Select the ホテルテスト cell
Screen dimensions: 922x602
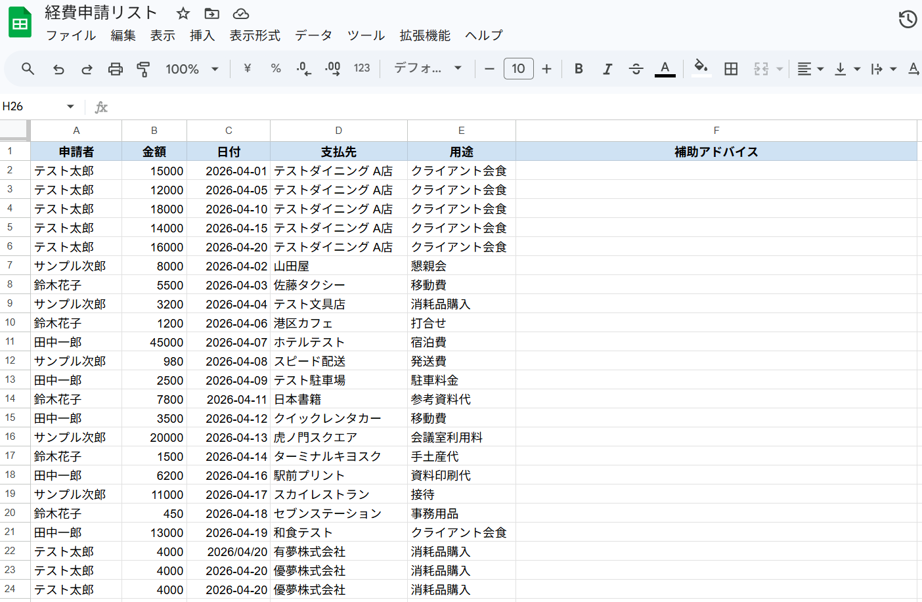coord(339,342)
